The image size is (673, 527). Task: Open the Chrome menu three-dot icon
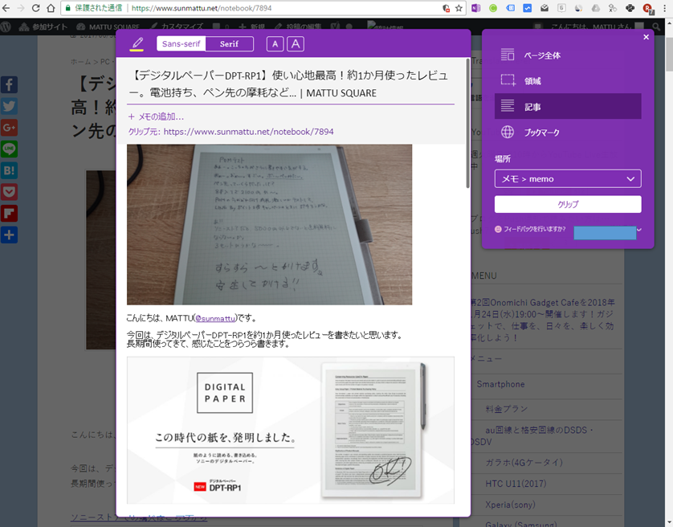coord(665,8)
